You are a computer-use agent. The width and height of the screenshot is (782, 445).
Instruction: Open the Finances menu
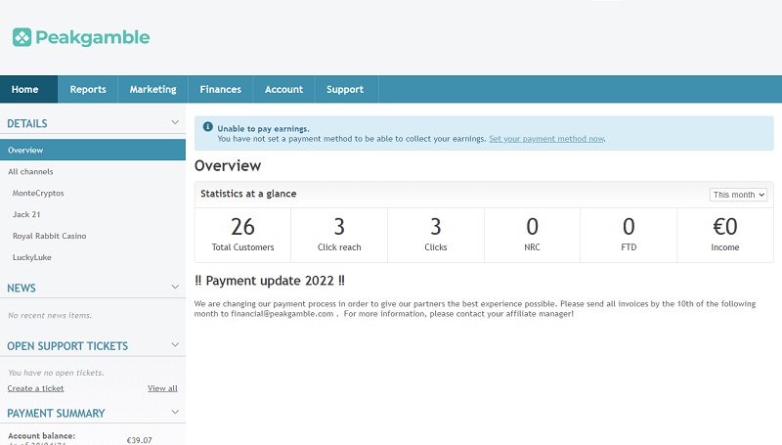click(x=221, y=89)
